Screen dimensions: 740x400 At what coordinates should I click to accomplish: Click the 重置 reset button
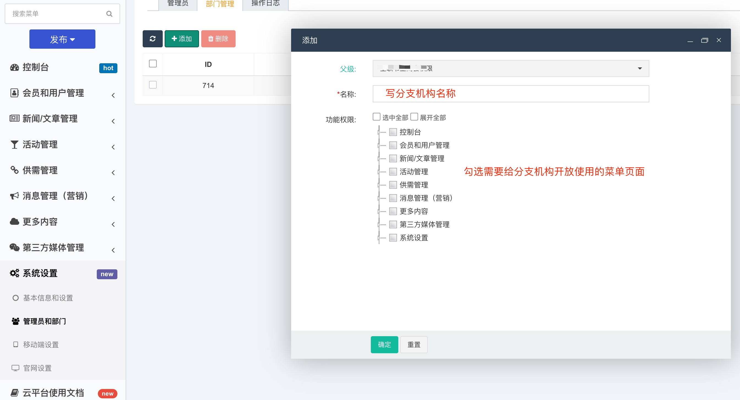point(414,344)
